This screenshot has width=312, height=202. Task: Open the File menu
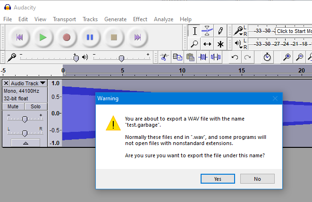coord(8,19)
